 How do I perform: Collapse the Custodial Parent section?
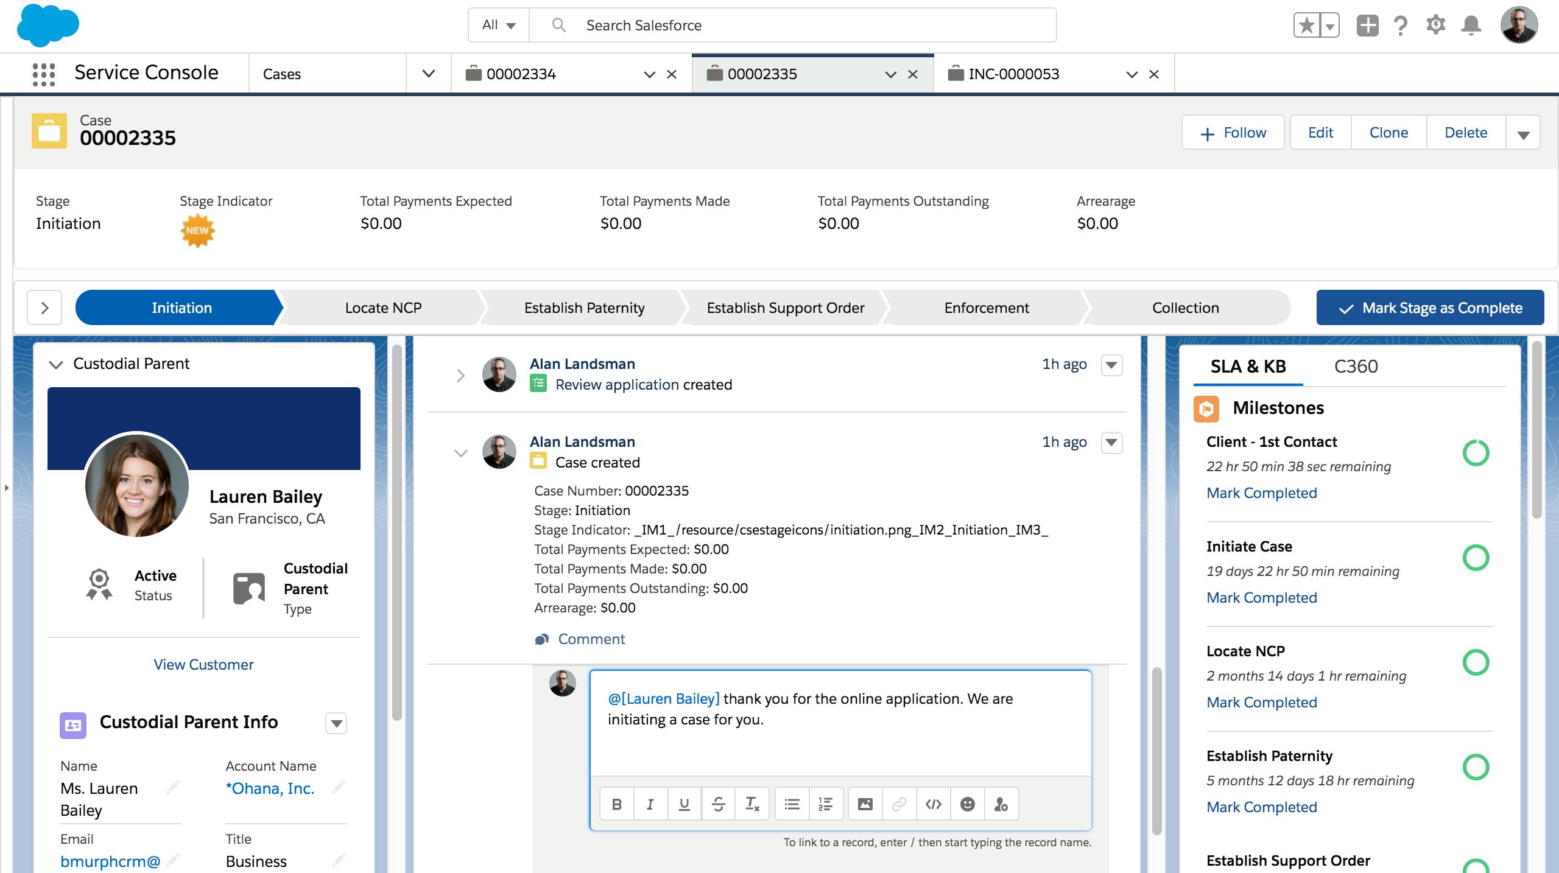56,364
